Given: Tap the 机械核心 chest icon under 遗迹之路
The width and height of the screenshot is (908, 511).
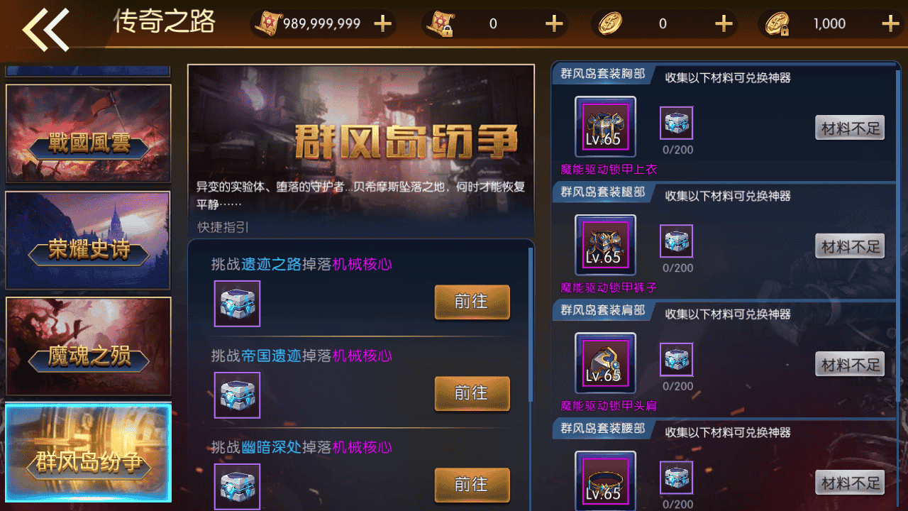Looking at the screenshot, I should click(237, 304).
